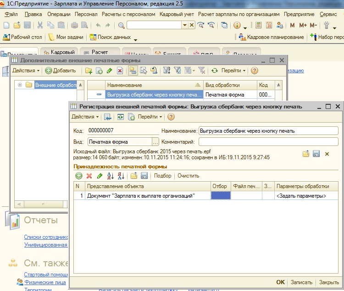Screen dimensions: 344x291
Task: Click the New document icon in main toolbar
Action: pos(6,25)
